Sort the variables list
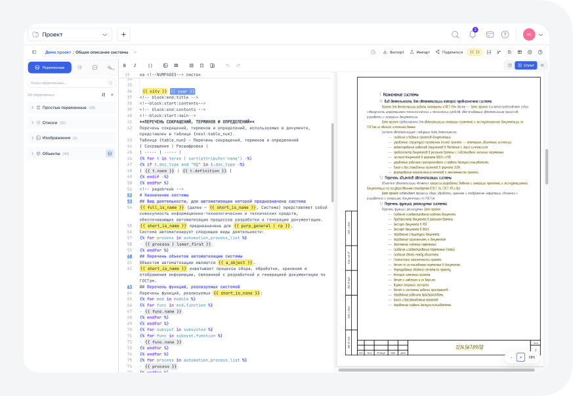The image size is (573, 396). (x=104, y=95)
